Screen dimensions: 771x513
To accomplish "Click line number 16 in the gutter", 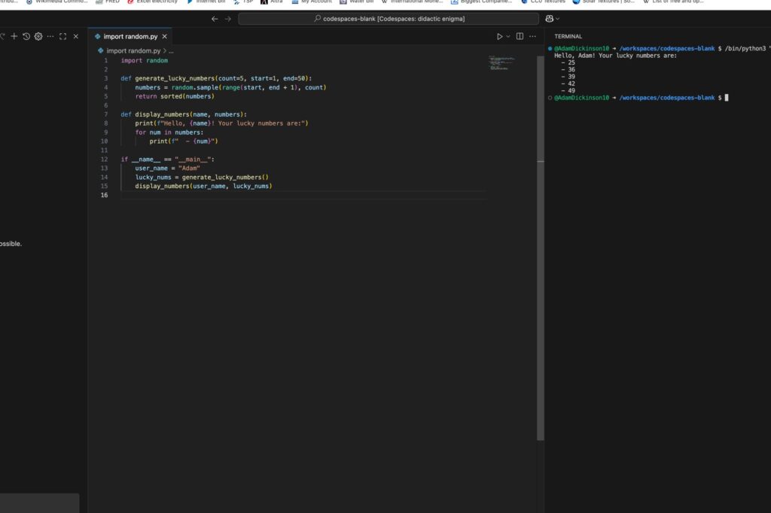I will coord(104,195).
